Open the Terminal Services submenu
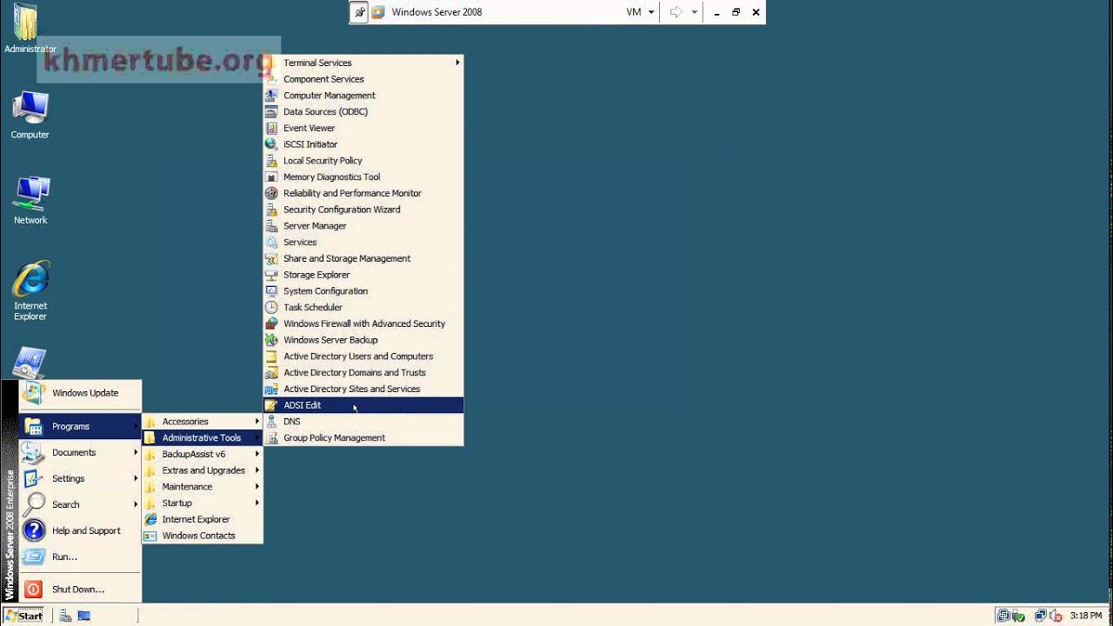This screenshot has height=626, width=1113. point(363,63)
